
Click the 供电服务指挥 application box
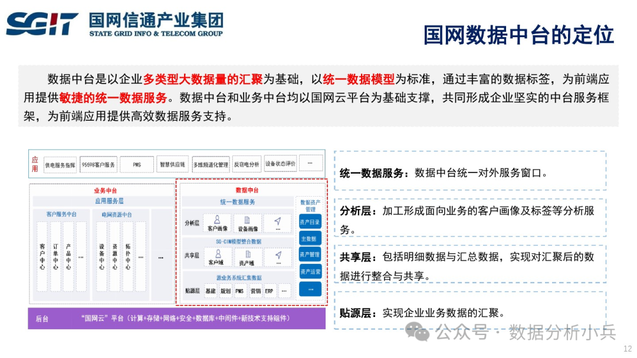tap(60, 165)
